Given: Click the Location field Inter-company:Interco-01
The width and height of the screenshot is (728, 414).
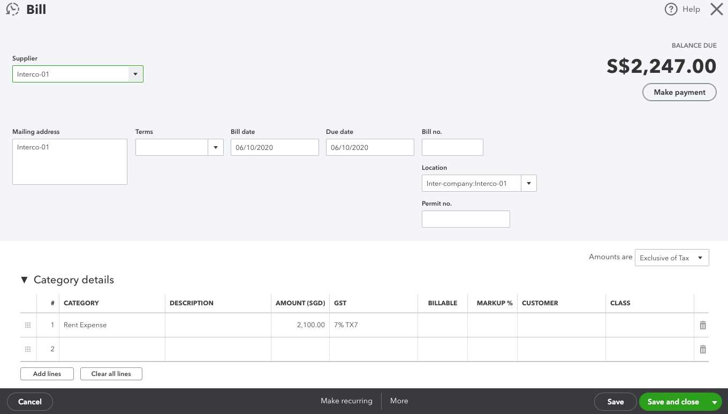Looking at the screenshot, I should pyautogui.click(x=472, y=183).
